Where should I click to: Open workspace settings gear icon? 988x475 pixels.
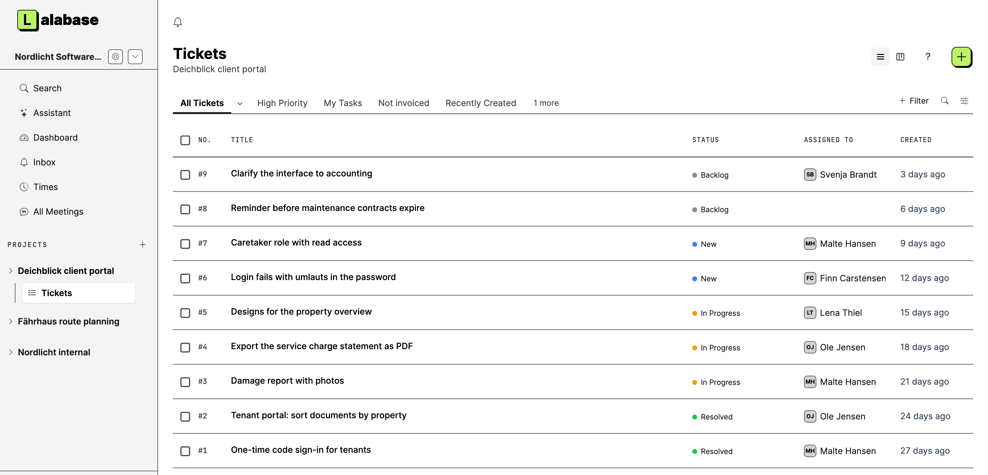click(115, 57)
